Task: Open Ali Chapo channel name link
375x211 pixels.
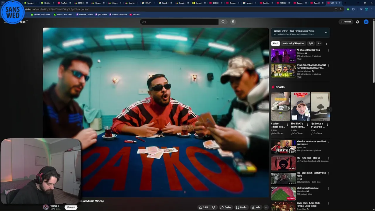Action: [301, 53]
